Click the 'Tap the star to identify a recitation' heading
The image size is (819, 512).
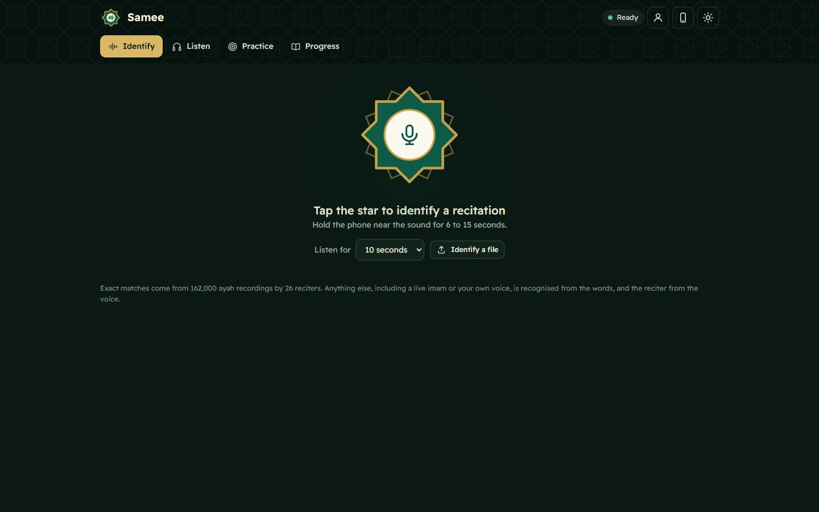tap(409, 210)
